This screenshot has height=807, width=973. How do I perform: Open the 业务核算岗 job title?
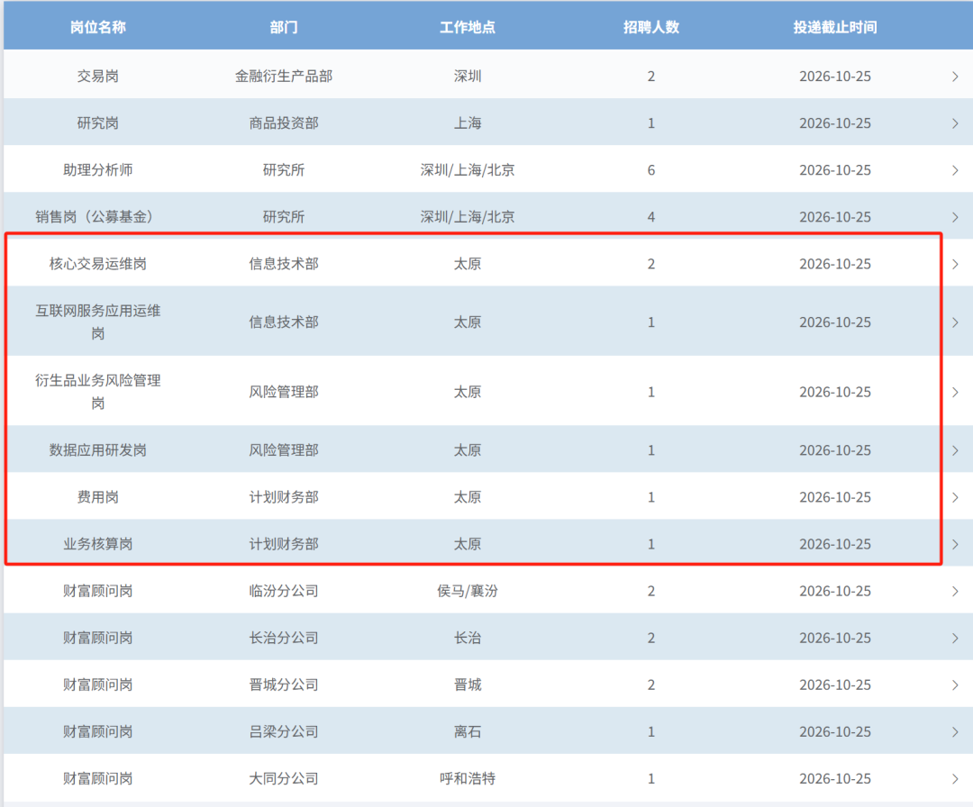point(98,544)
